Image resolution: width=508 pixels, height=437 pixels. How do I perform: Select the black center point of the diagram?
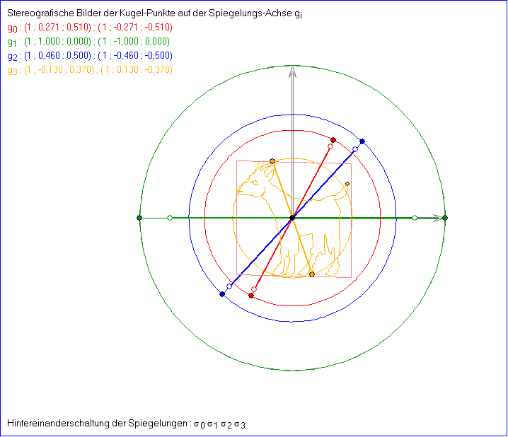[x=292, y=218]
